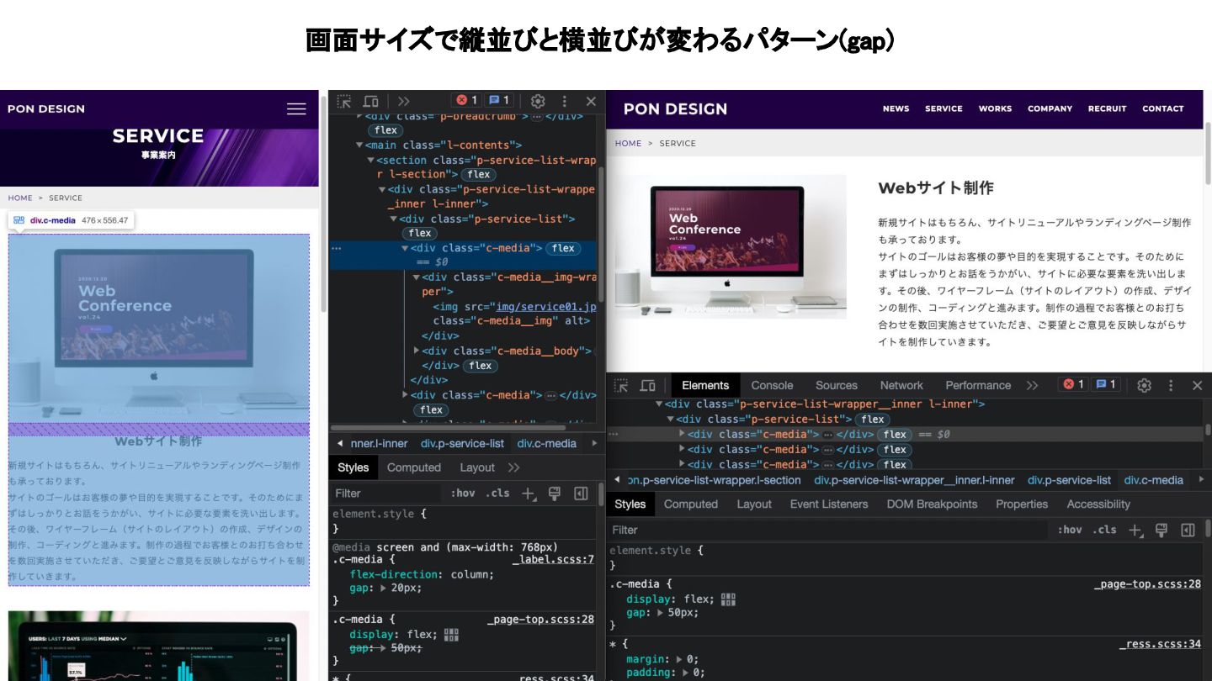
Task: Focus the Filter field in the right Styles pane
Action: pos(829,531)
